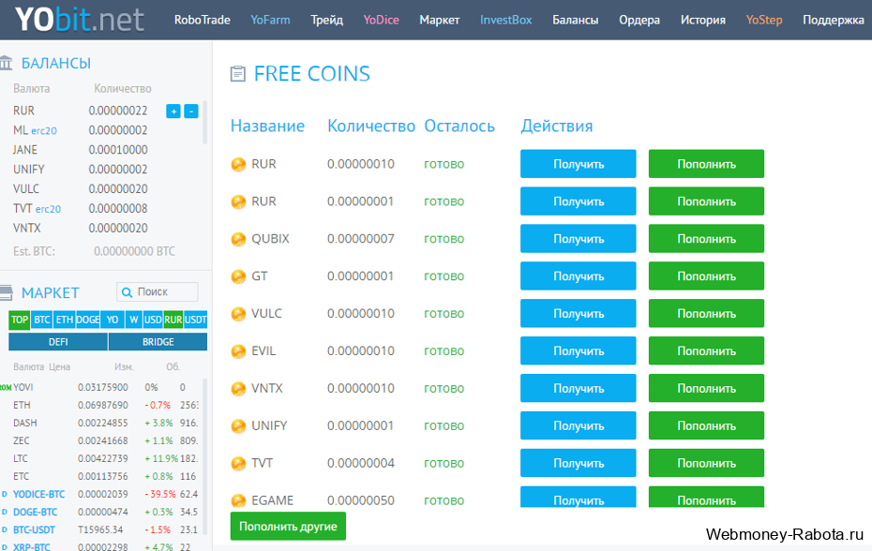The height and width of the screenshot is (551, 872).
Task: Click the plus icon next to RUR balance
Action: 173,112
